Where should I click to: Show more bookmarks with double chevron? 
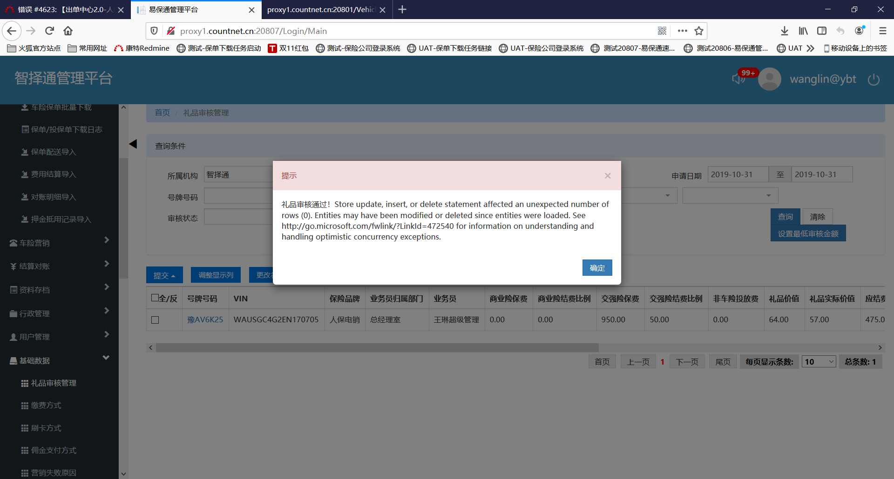pos(811,48)
